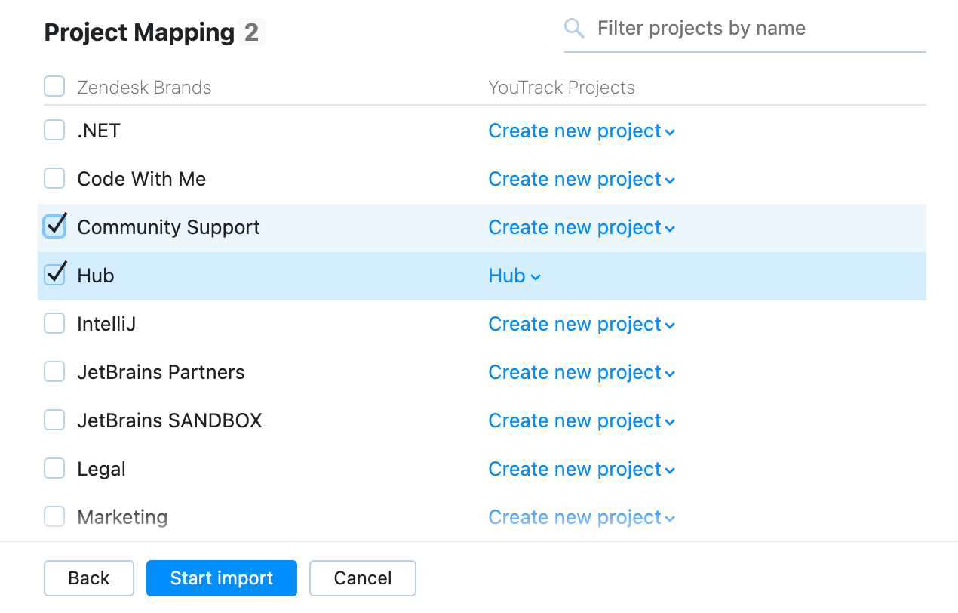Expand the Hub project dropdown
The height and width of the screenshot is (613, 958).
(x=514, y=276)
